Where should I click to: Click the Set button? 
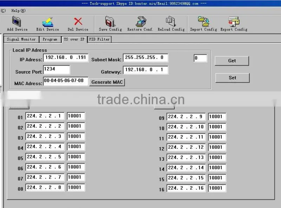[x=232, y=78]
